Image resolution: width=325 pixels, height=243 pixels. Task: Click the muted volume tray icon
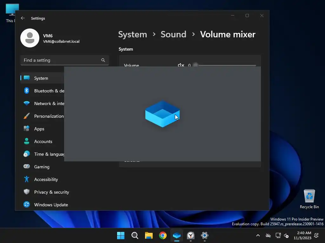click(x=286, y=235)
